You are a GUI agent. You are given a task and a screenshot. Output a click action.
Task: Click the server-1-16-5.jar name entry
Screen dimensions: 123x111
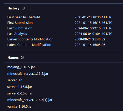click(x=20, y=93)
